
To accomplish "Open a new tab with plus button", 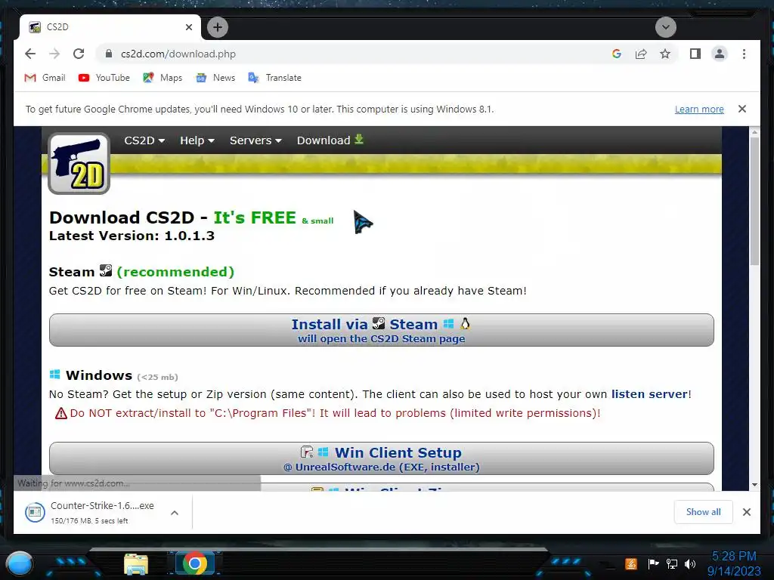I will pos(218,27).
